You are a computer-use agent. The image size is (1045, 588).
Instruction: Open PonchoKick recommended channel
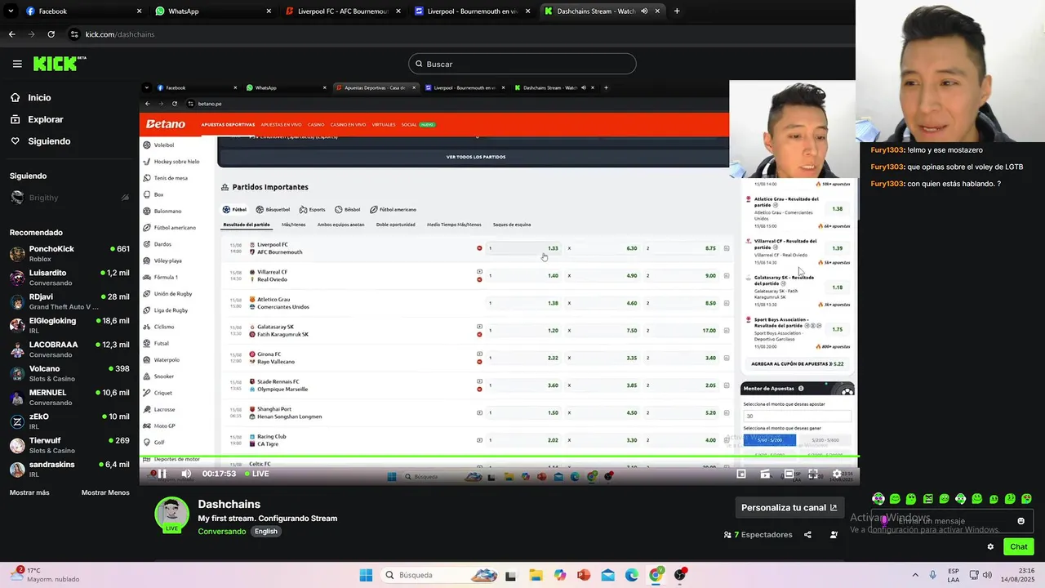coord(69,253)
